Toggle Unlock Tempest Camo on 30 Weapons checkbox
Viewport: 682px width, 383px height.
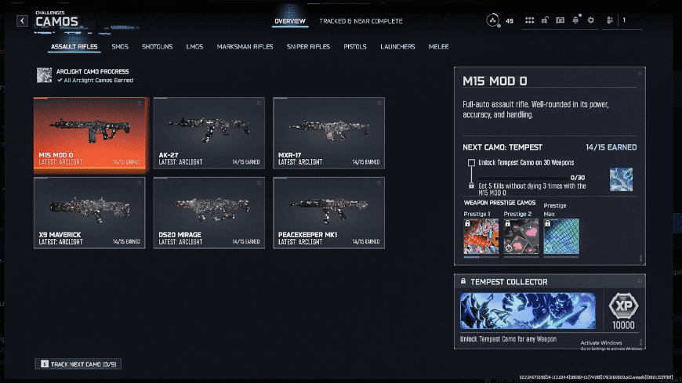471,163
